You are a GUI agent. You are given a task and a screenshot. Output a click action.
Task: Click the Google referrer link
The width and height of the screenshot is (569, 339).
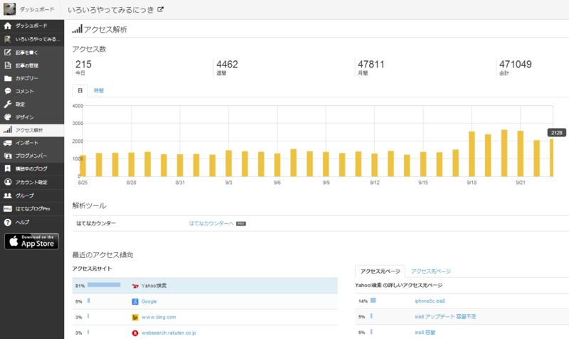pyautogui.click(x=149, y=301)
